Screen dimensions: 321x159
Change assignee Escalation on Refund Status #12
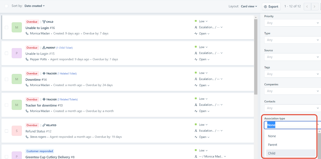[x=211, y=131]
